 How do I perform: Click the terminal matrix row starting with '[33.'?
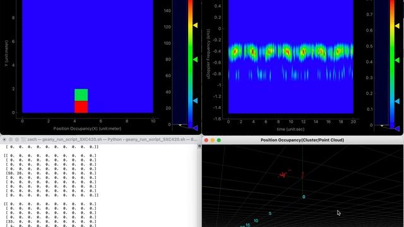pyautogui.click(x=51, y=221)
